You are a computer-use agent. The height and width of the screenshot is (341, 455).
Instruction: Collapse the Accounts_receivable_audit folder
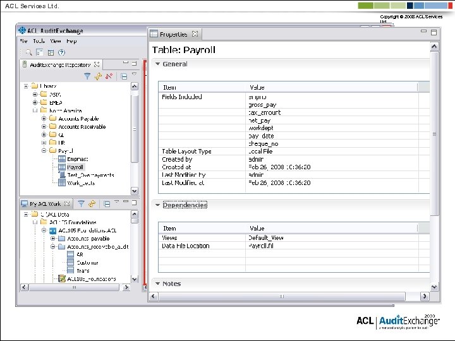[x=53, y=246]
